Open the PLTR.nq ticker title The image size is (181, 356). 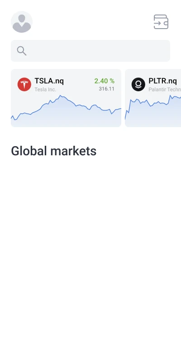tap(163, 81)
